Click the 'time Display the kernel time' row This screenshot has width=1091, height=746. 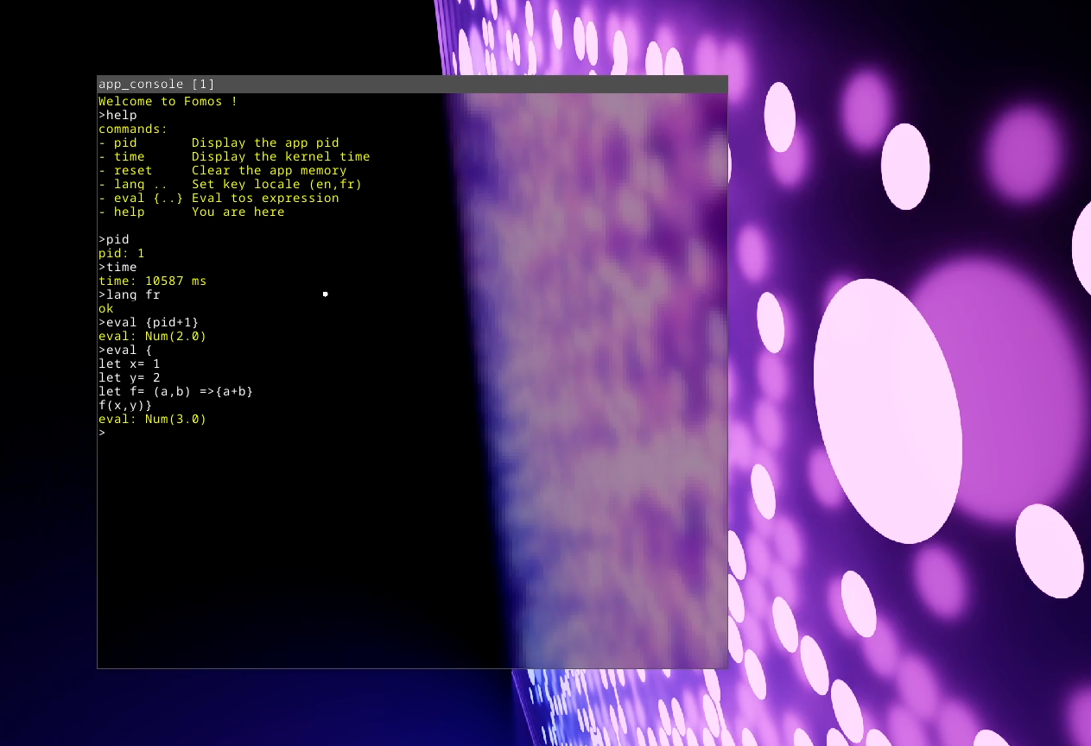click(234, 157)
